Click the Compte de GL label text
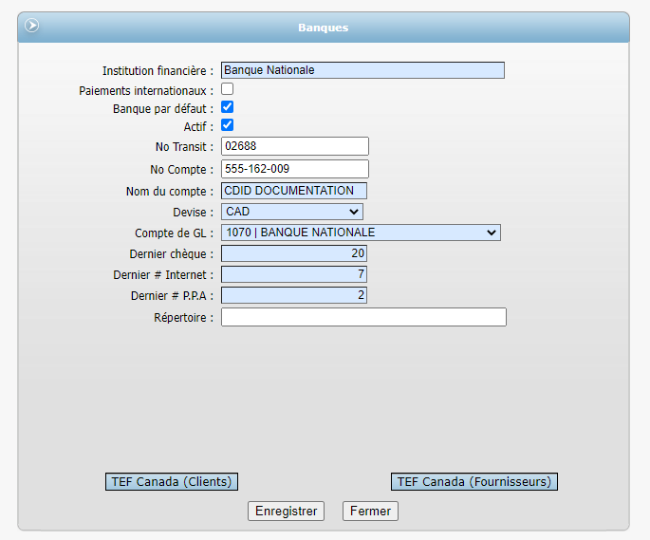 [174, 233]
